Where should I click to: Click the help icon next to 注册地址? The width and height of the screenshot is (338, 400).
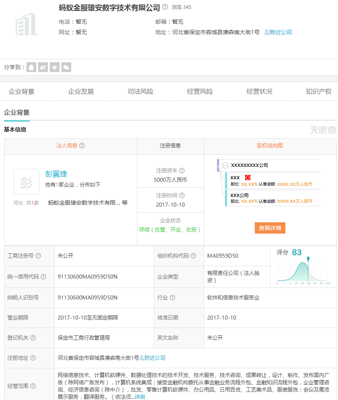pos(33,358)
